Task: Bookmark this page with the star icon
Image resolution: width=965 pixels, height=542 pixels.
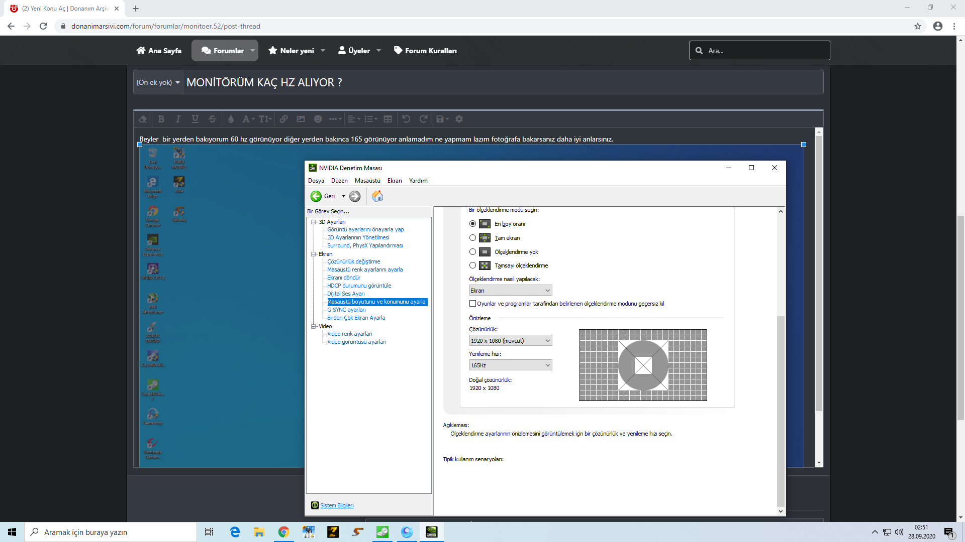Action: 918,26
